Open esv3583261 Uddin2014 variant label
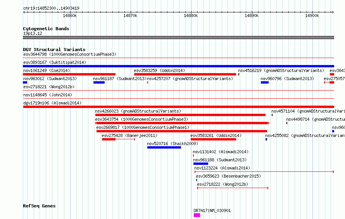The width and height of the screenshot is (345, 219). click(216, 135)
